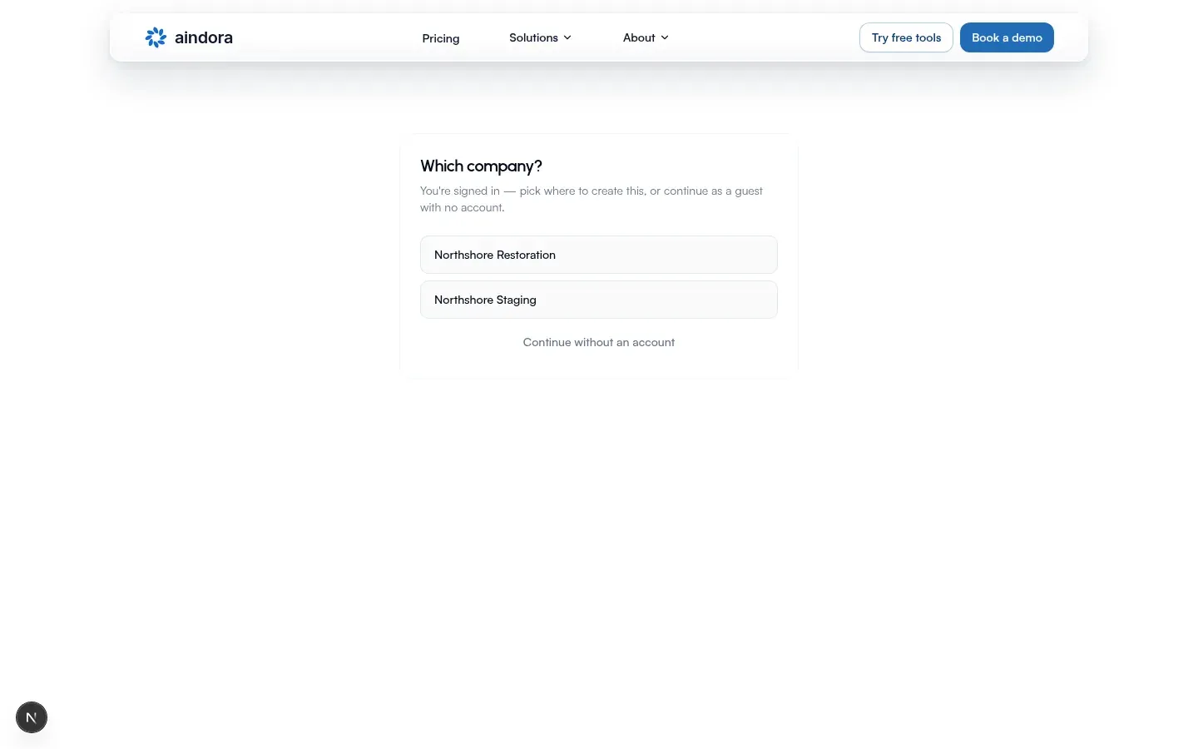Viewport: 1198px width, 749px height.
Task: Open the Pricing page
Action: [x=441, y=38]
